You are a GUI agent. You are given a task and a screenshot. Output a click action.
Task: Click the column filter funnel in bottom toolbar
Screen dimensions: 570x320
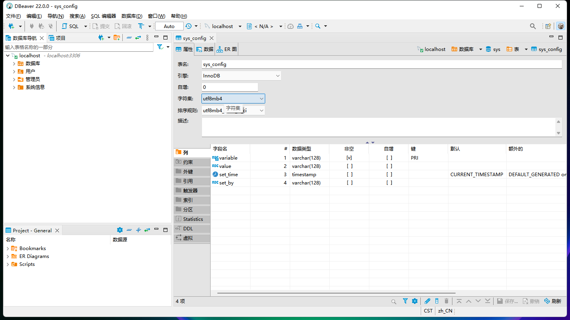pyautogui.click(x=405, y=301)
